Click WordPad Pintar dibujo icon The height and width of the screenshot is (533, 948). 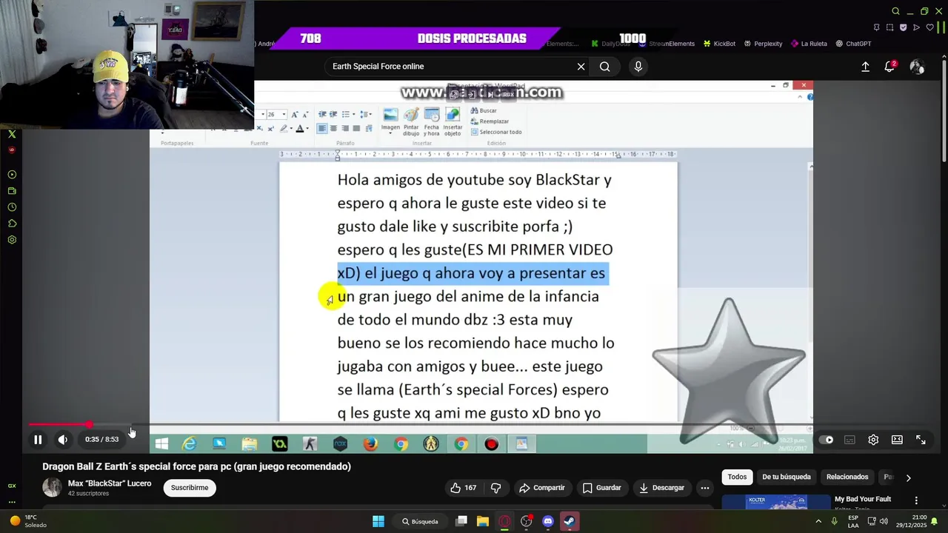point(411,121)
